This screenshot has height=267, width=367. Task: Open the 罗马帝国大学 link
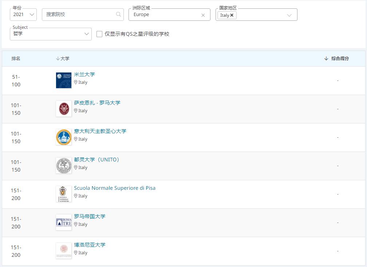90,216
